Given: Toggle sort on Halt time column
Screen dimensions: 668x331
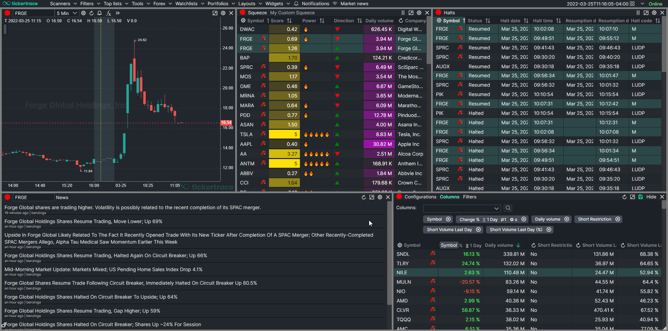Looking at the screenshot, I should (x=558, y=21).
